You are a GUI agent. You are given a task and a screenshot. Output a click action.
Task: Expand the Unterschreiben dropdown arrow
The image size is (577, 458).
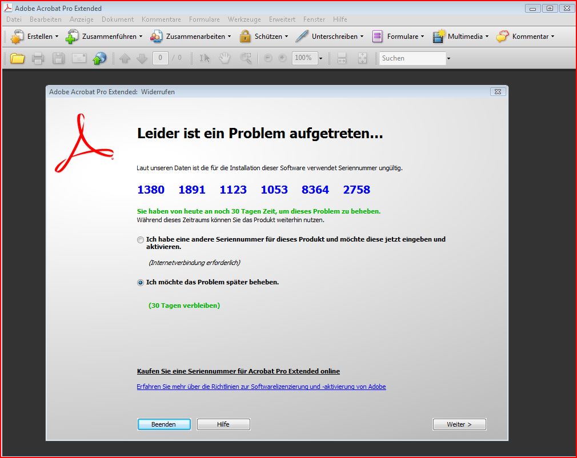[362, 37]
